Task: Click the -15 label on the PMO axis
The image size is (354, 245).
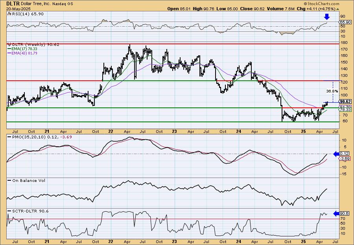Action: coord(343,174)
